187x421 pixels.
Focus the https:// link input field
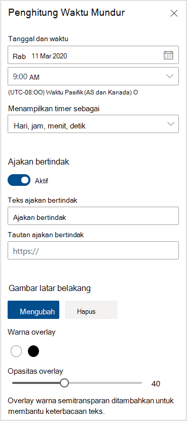pyautogui.click(x=93, y=250)
